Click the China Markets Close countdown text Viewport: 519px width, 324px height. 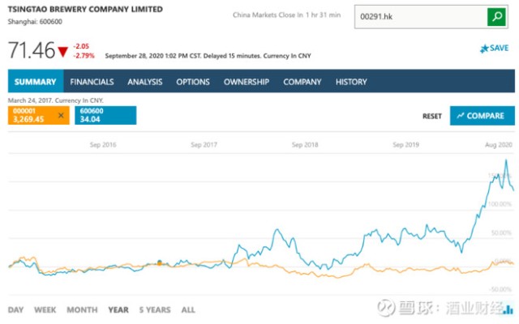286,15
